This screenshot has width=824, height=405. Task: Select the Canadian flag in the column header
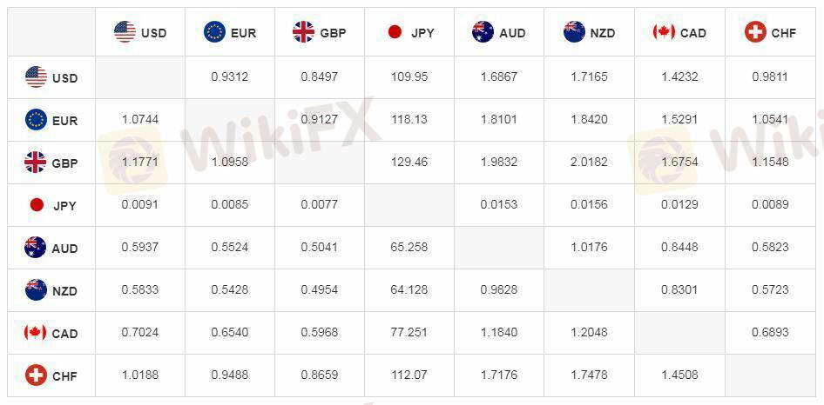point(664,33)
